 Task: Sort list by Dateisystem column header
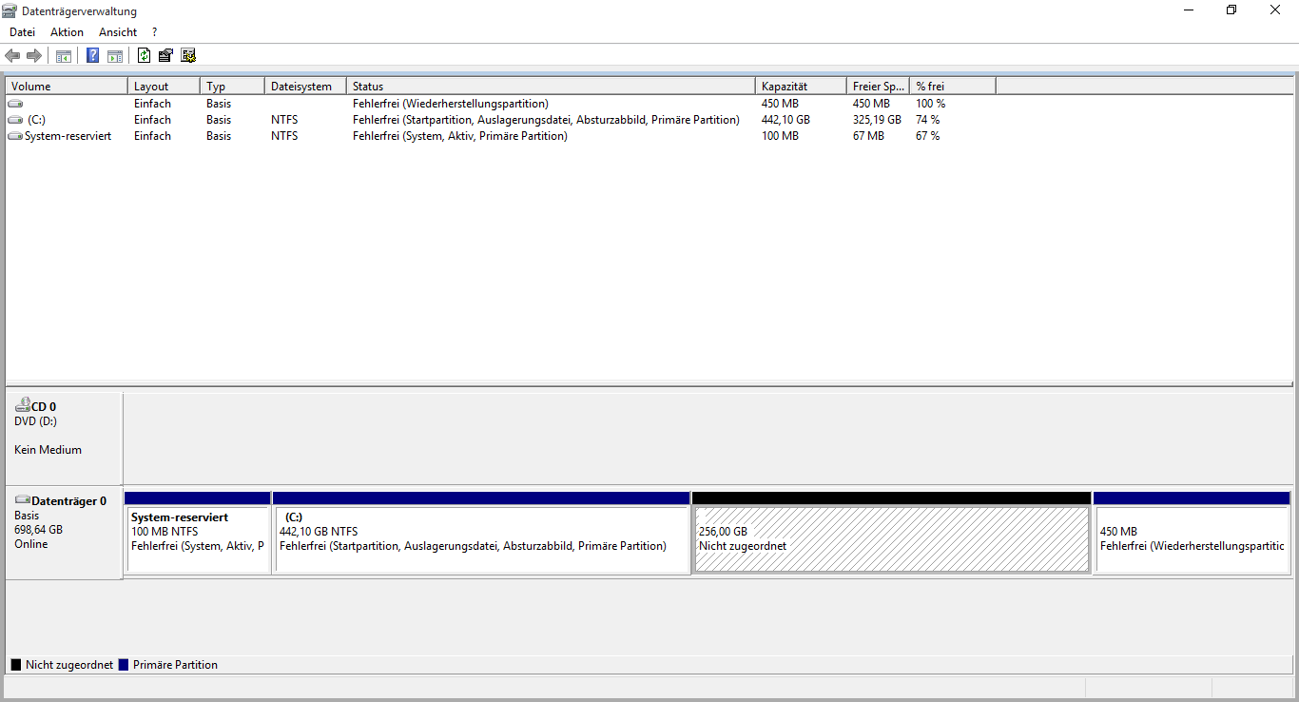302,87
